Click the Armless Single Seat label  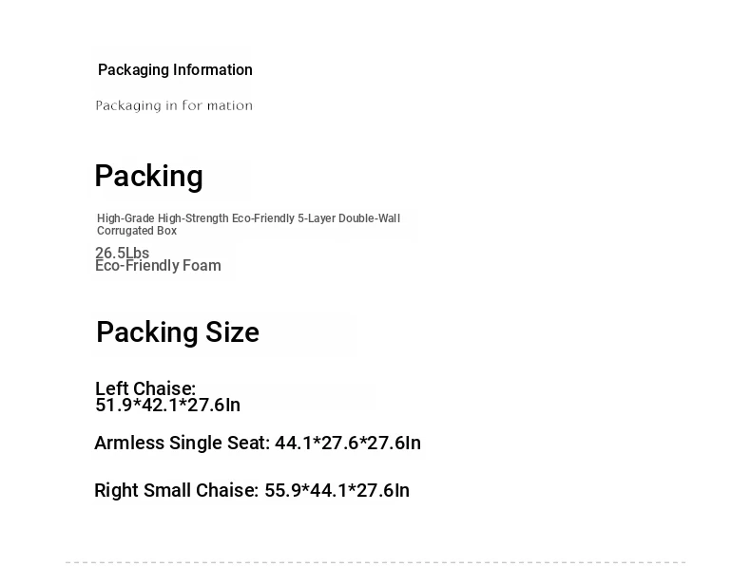pos(182,443)
